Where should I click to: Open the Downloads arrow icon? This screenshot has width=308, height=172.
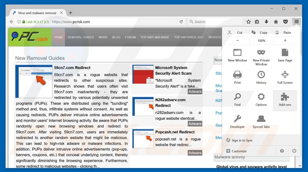[266, 22]
